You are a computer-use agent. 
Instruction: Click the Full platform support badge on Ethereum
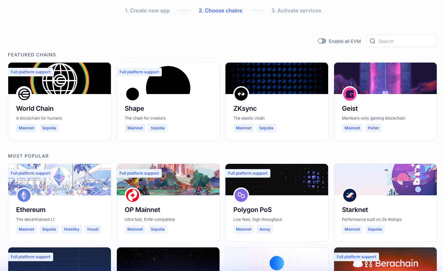point(31,173)
